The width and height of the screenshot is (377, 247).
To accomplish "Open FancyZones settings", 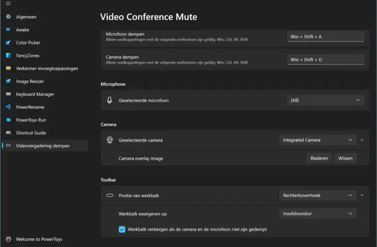I will pos(45,56).
